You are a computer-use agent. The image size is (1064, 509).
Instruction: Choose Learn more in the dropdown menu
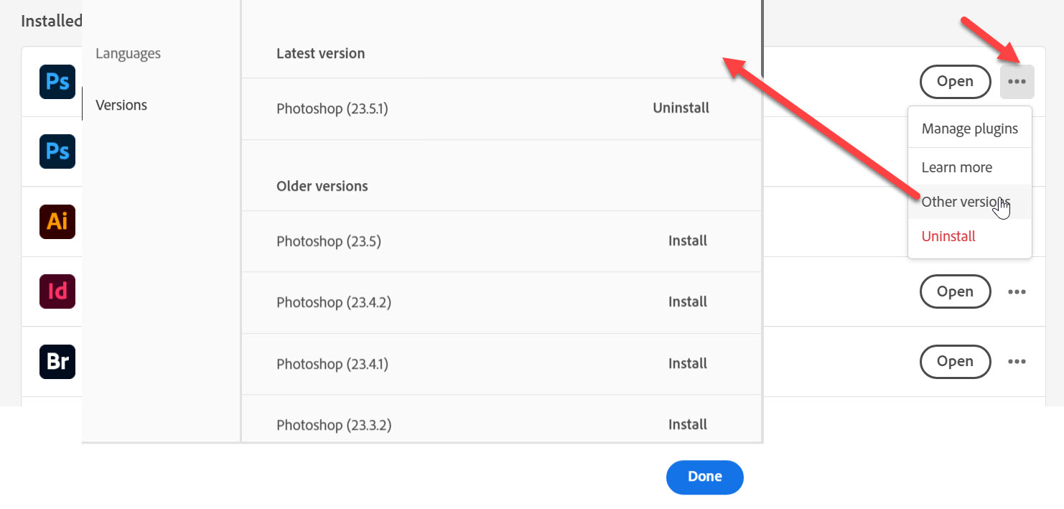956,167
